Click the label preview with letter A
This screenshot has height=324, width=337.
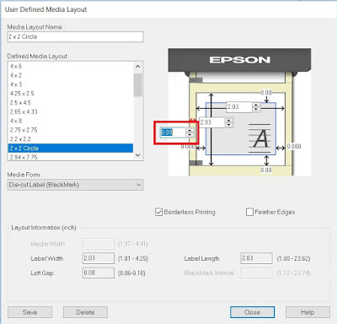point(241,128)
